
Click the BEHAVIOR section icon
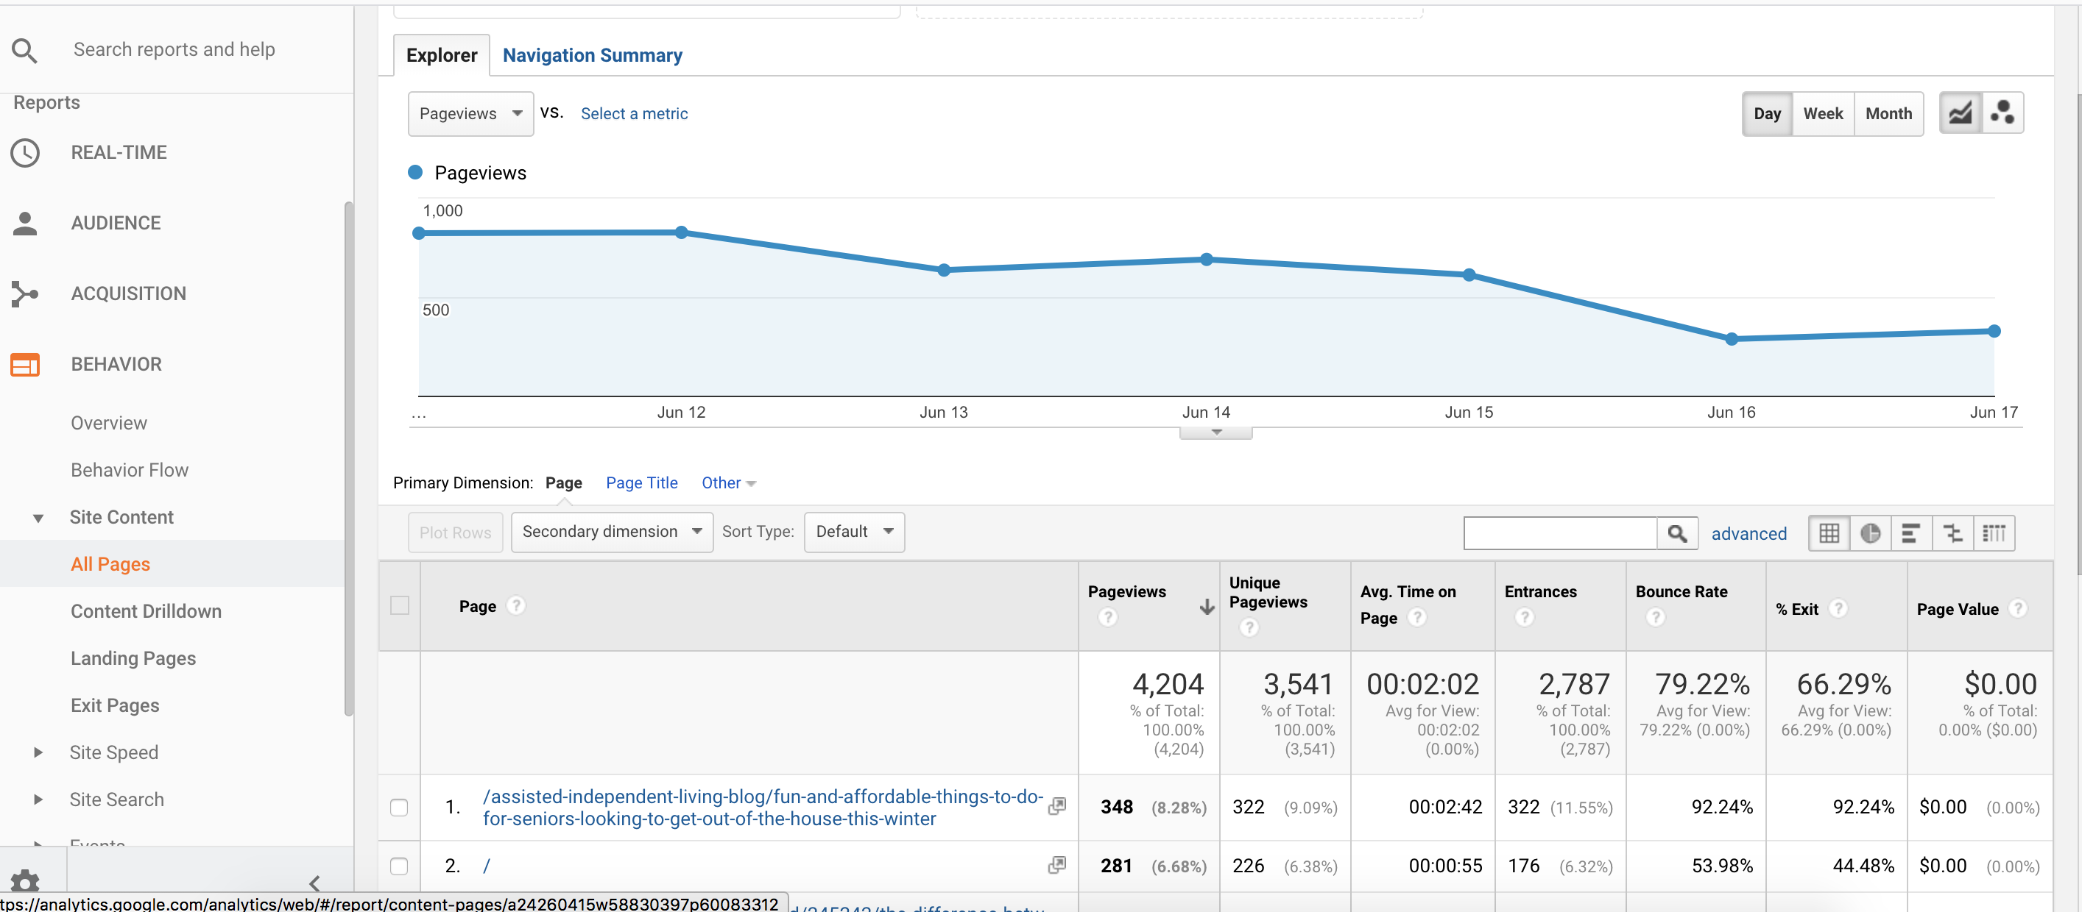point(25,364)
